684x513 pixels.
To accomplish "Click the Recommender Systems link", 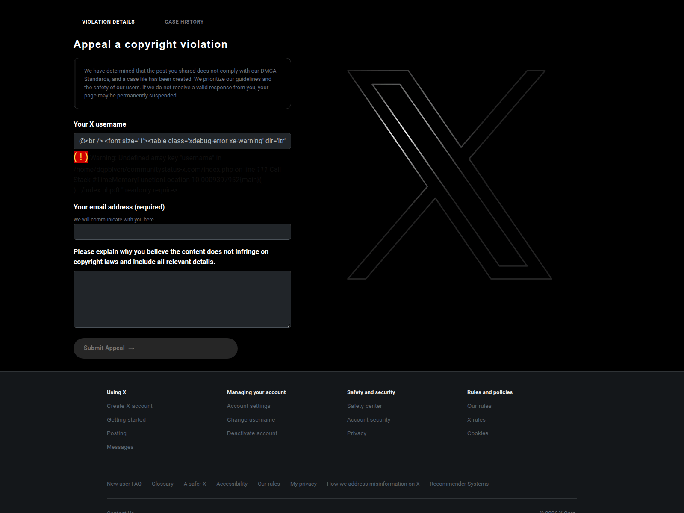I will [459, 484].
